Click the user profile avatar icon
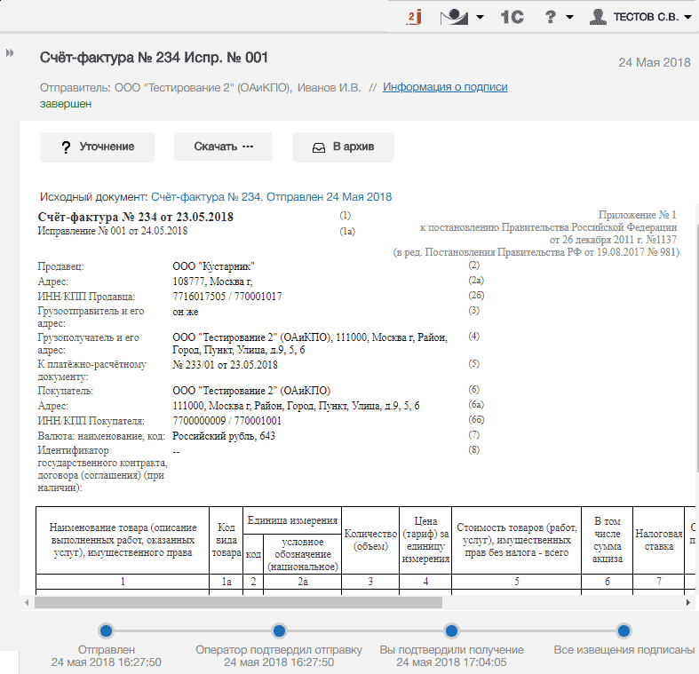Viewport: 699px width, 674px height. (598, 17)
